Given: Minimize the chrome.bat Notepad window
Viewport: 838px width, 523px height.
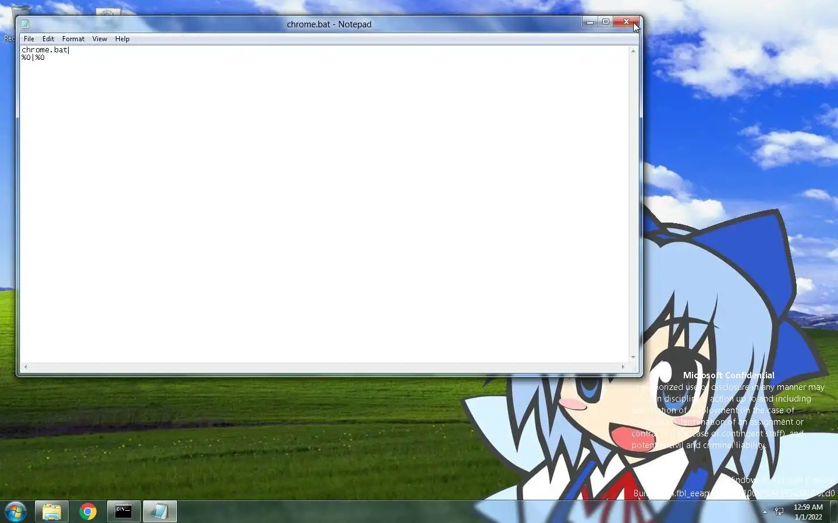Looking at the screenshot, I should pos(590,22).
